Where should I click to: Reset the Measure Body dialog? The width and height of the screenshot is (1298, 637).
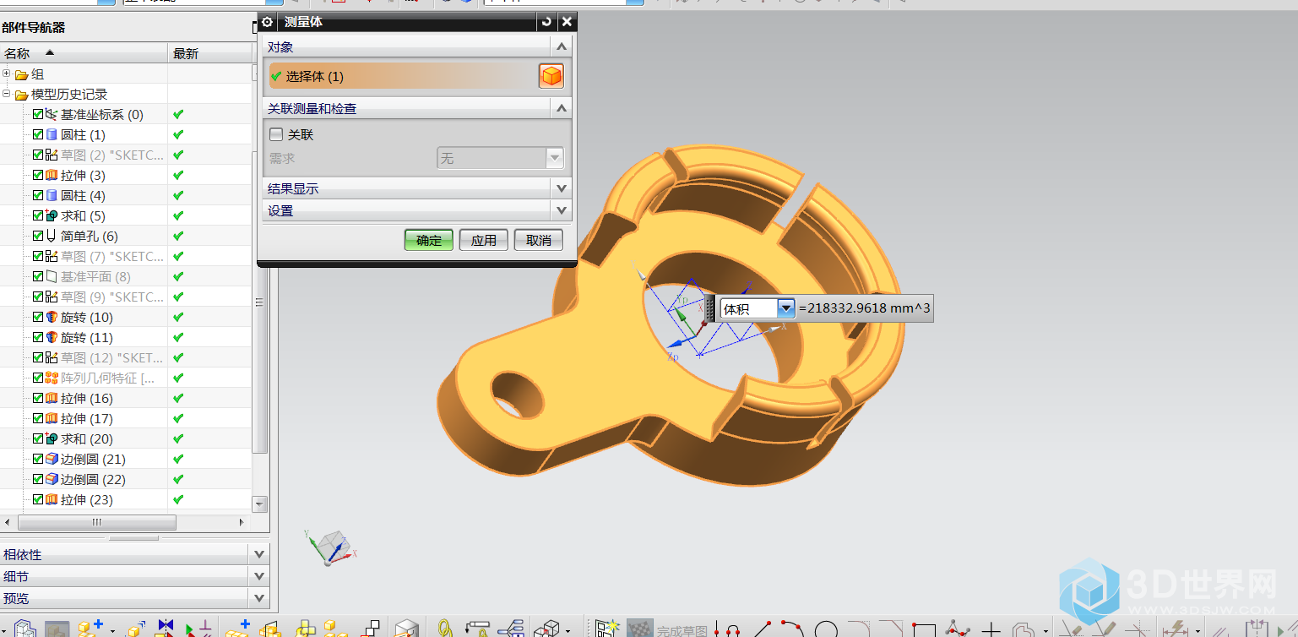tap(546, 22)
